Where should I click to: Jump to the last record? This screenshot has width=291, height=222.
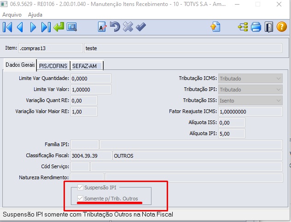(46, 27)
